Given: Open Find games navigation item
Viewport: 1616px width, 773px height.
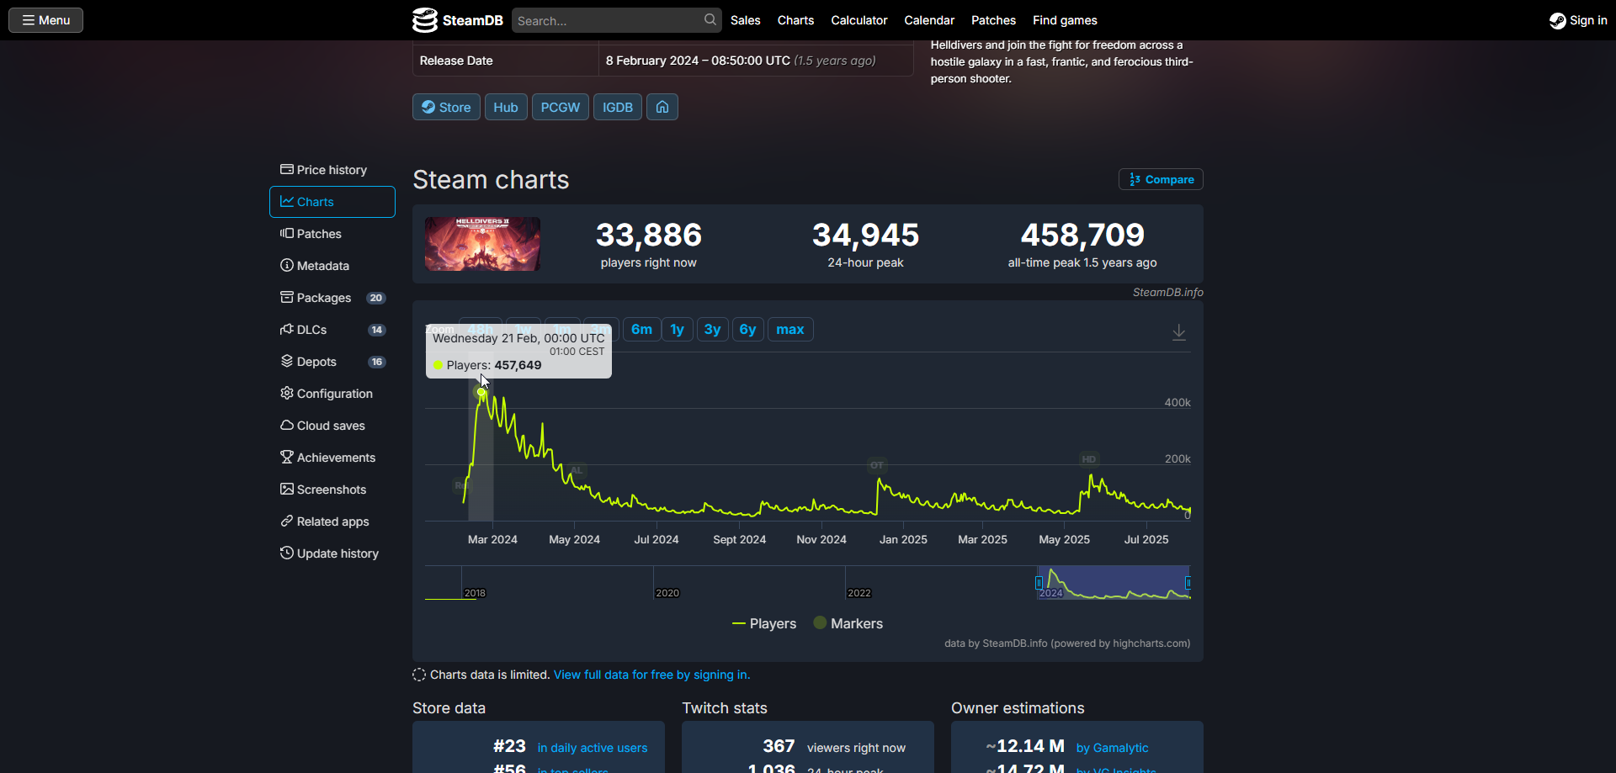Looking at the screenshot, I should tap(1065, 20).
